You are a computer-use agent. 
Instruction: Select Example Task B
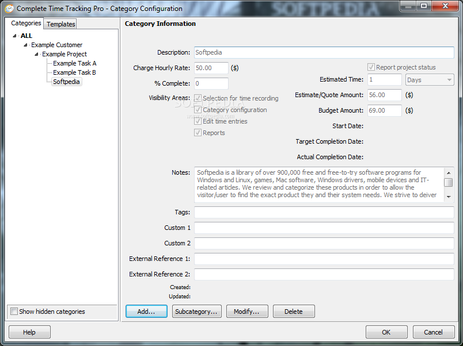click(x=74, y=72)
